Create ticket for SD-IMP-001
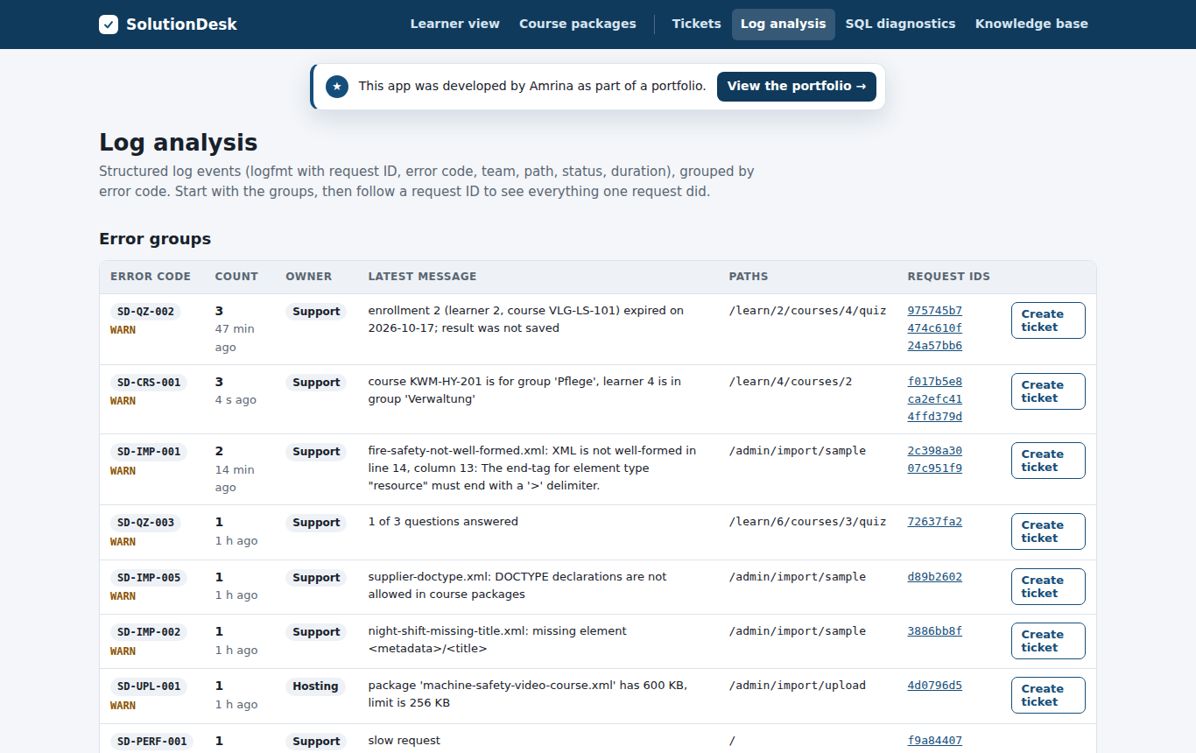 coord(1048,461)
